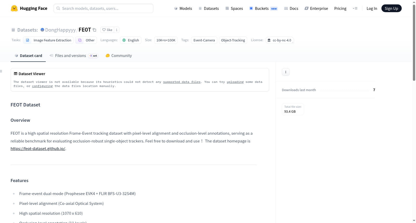Visit the feot-dataset.github.io homepage link

pyautogui.click(x=38, y=149)
